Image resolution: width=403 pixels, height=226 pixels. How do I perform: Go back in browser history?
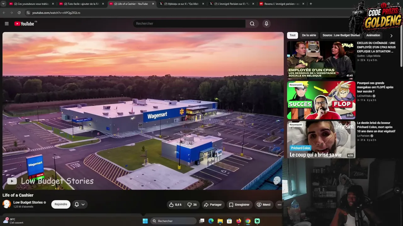[x=4, y=13]
